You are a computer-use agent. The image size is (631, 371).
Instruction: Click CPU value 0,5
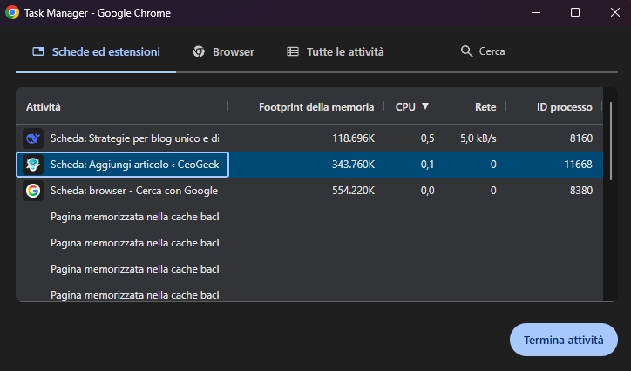(x=427, y=138)
